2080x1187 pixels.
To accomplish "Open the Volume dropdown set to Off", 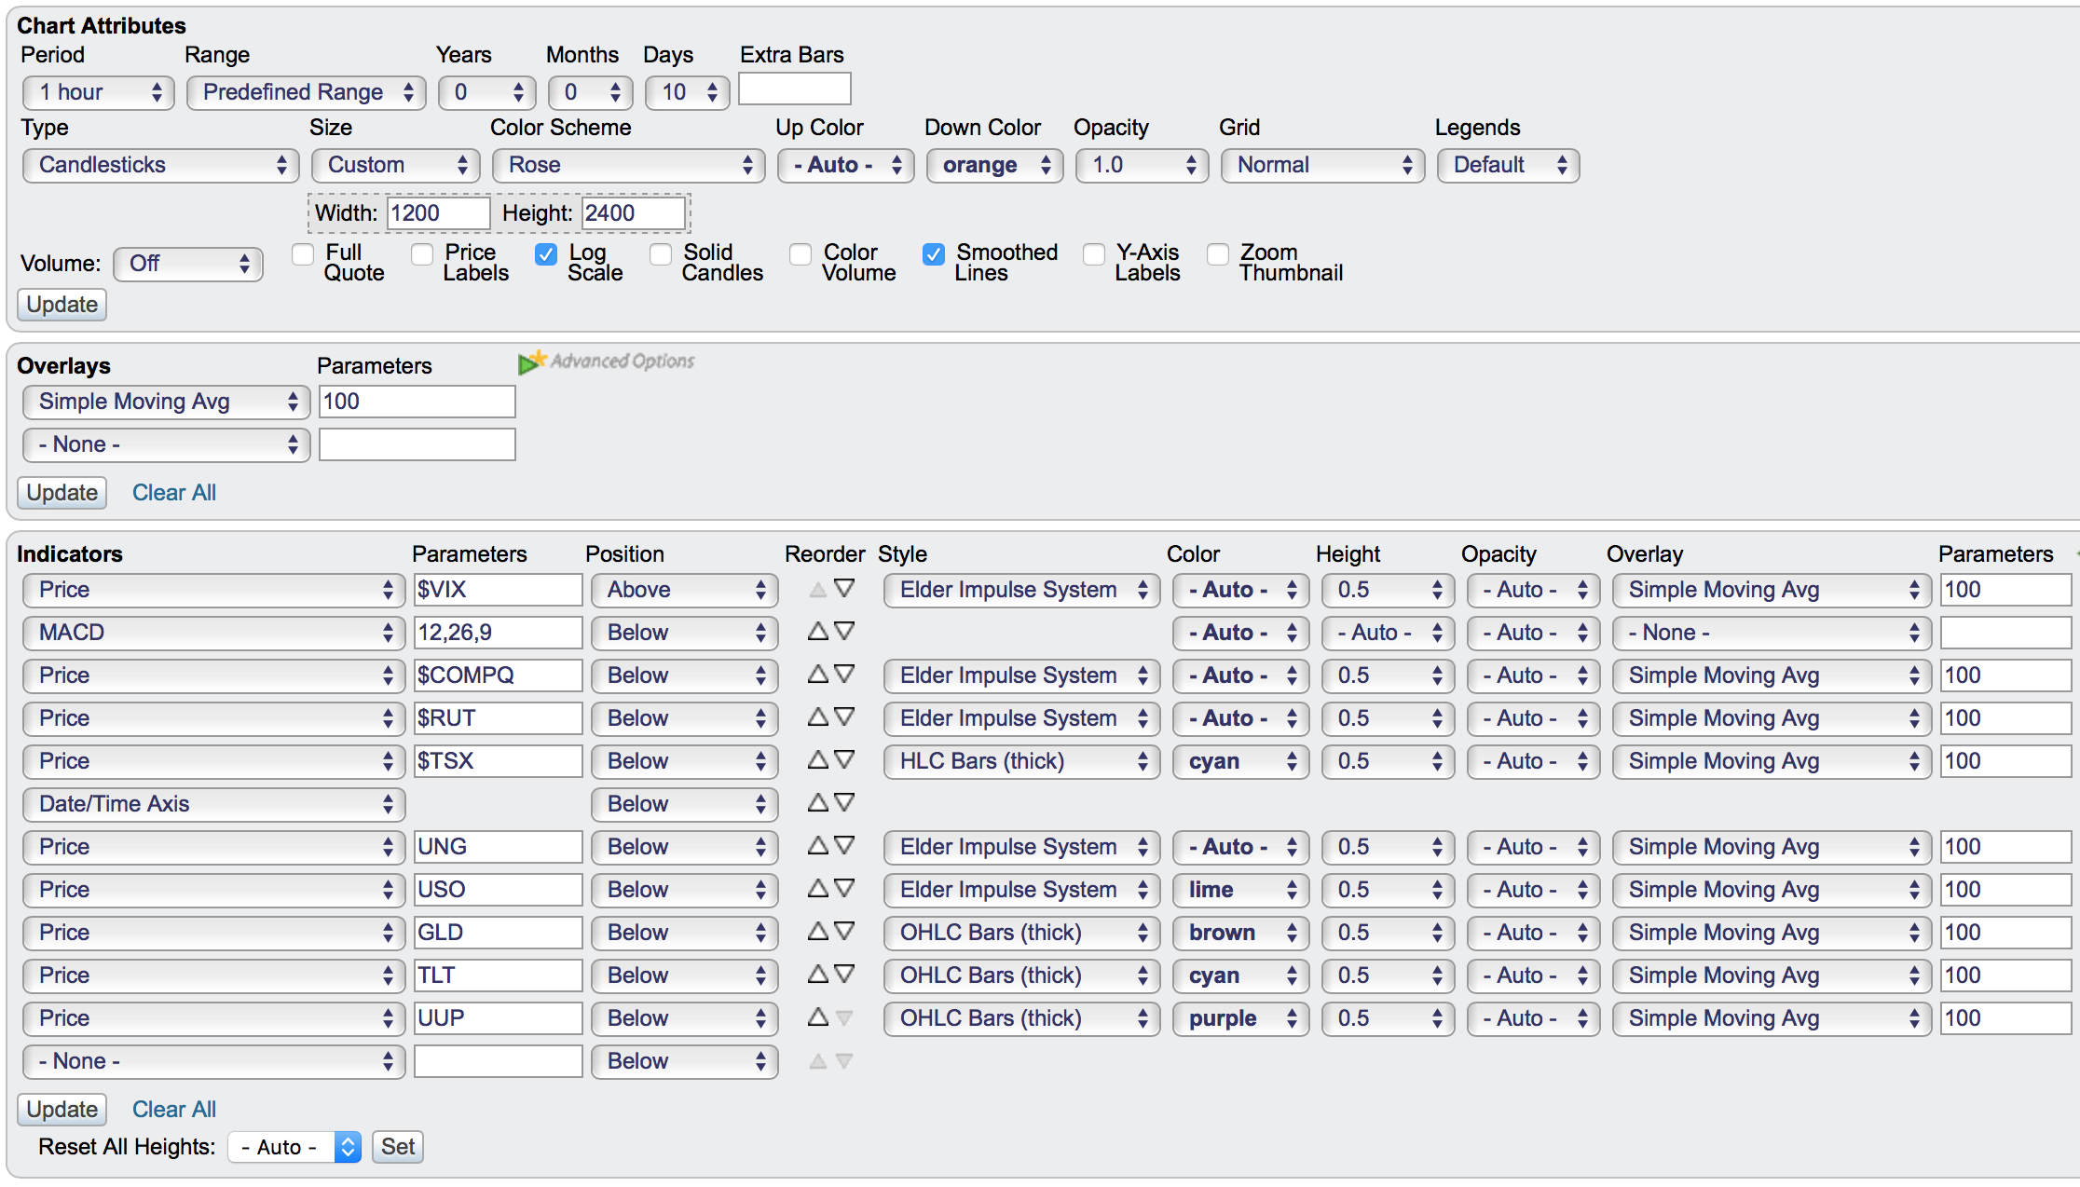I will tap(188, 265).
